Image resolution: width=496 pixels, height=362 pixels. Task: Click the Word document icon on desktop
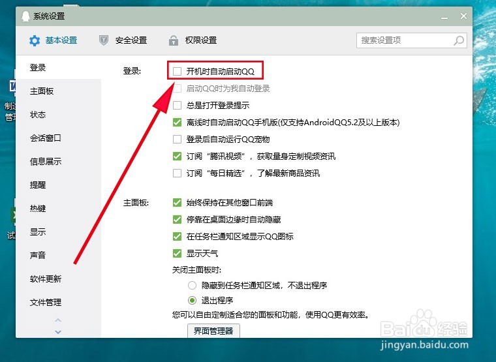(12, 85)
